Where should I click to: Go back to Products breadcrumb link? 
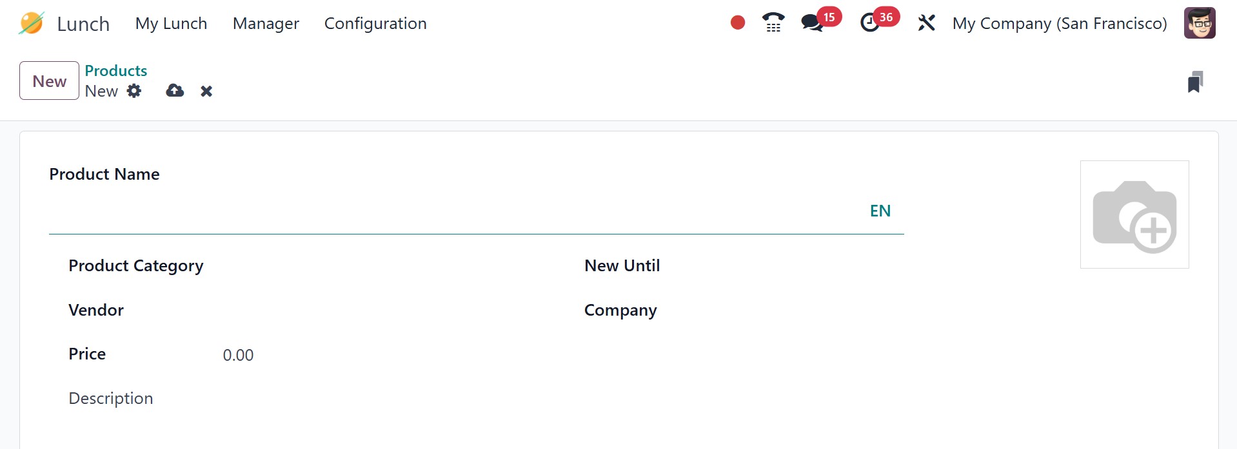(x=116, y=70)
